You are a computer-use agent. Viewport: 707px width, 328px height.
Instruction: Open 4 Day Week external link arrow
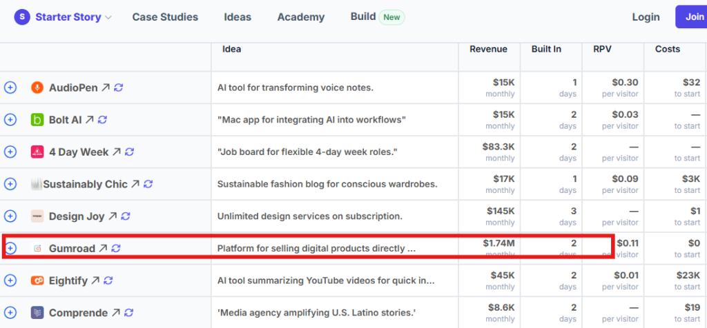click(x=116, y=152)
